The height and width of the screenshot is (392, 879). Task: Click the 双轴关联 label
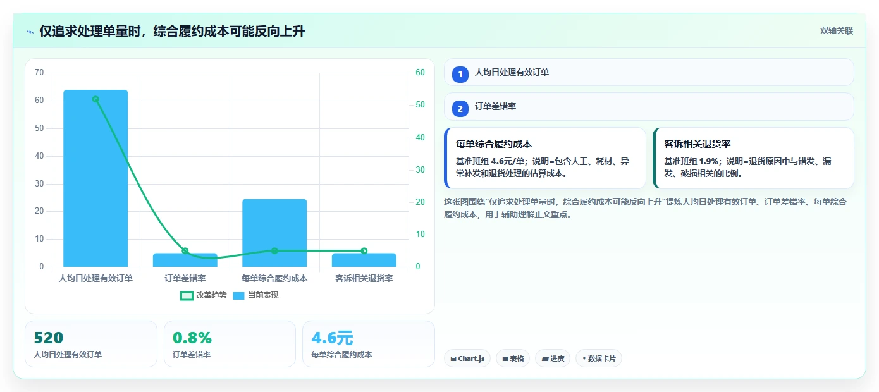point(837,30)
